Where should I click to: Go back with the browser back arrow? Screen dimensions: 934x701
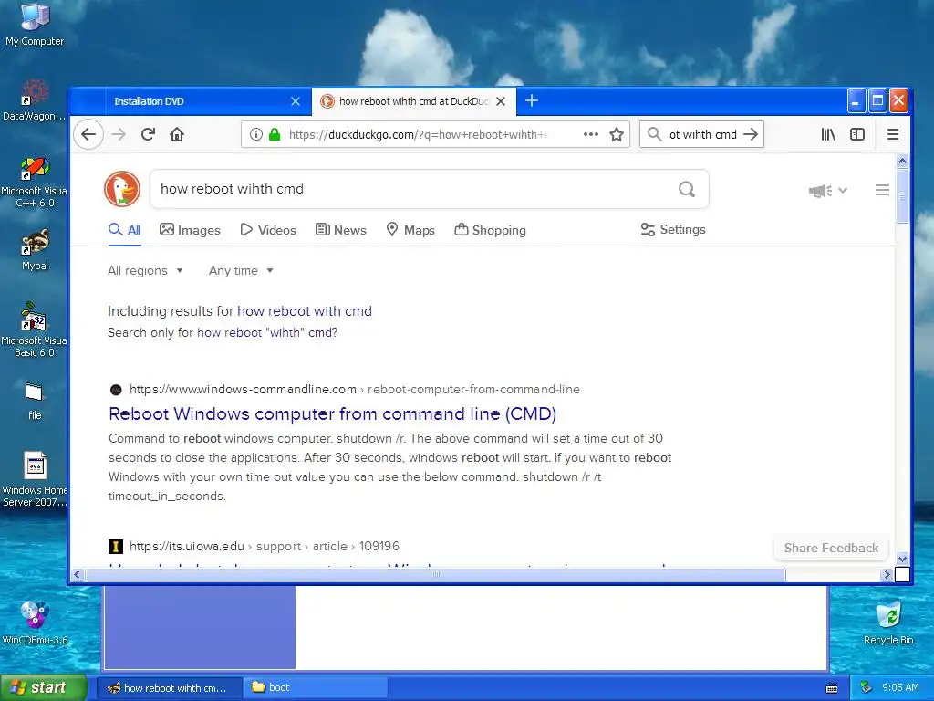(88, 134)
